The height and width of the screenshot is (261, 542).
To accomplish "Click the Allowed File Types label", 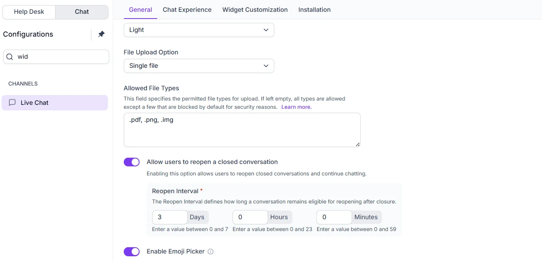I will 151,88.
